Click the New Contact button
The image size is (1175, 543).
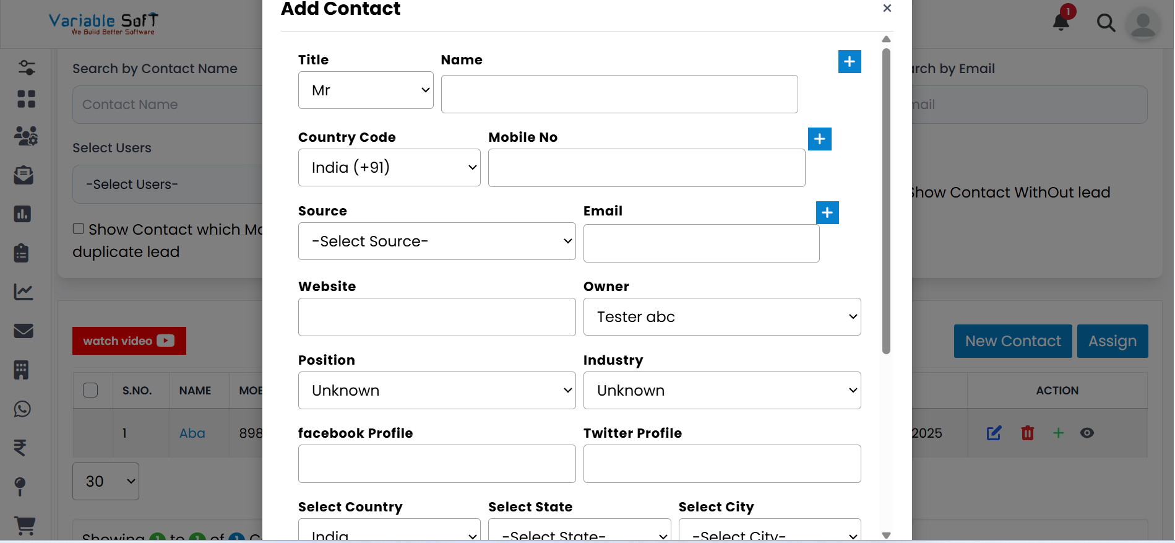click(x=1012, y=341)
